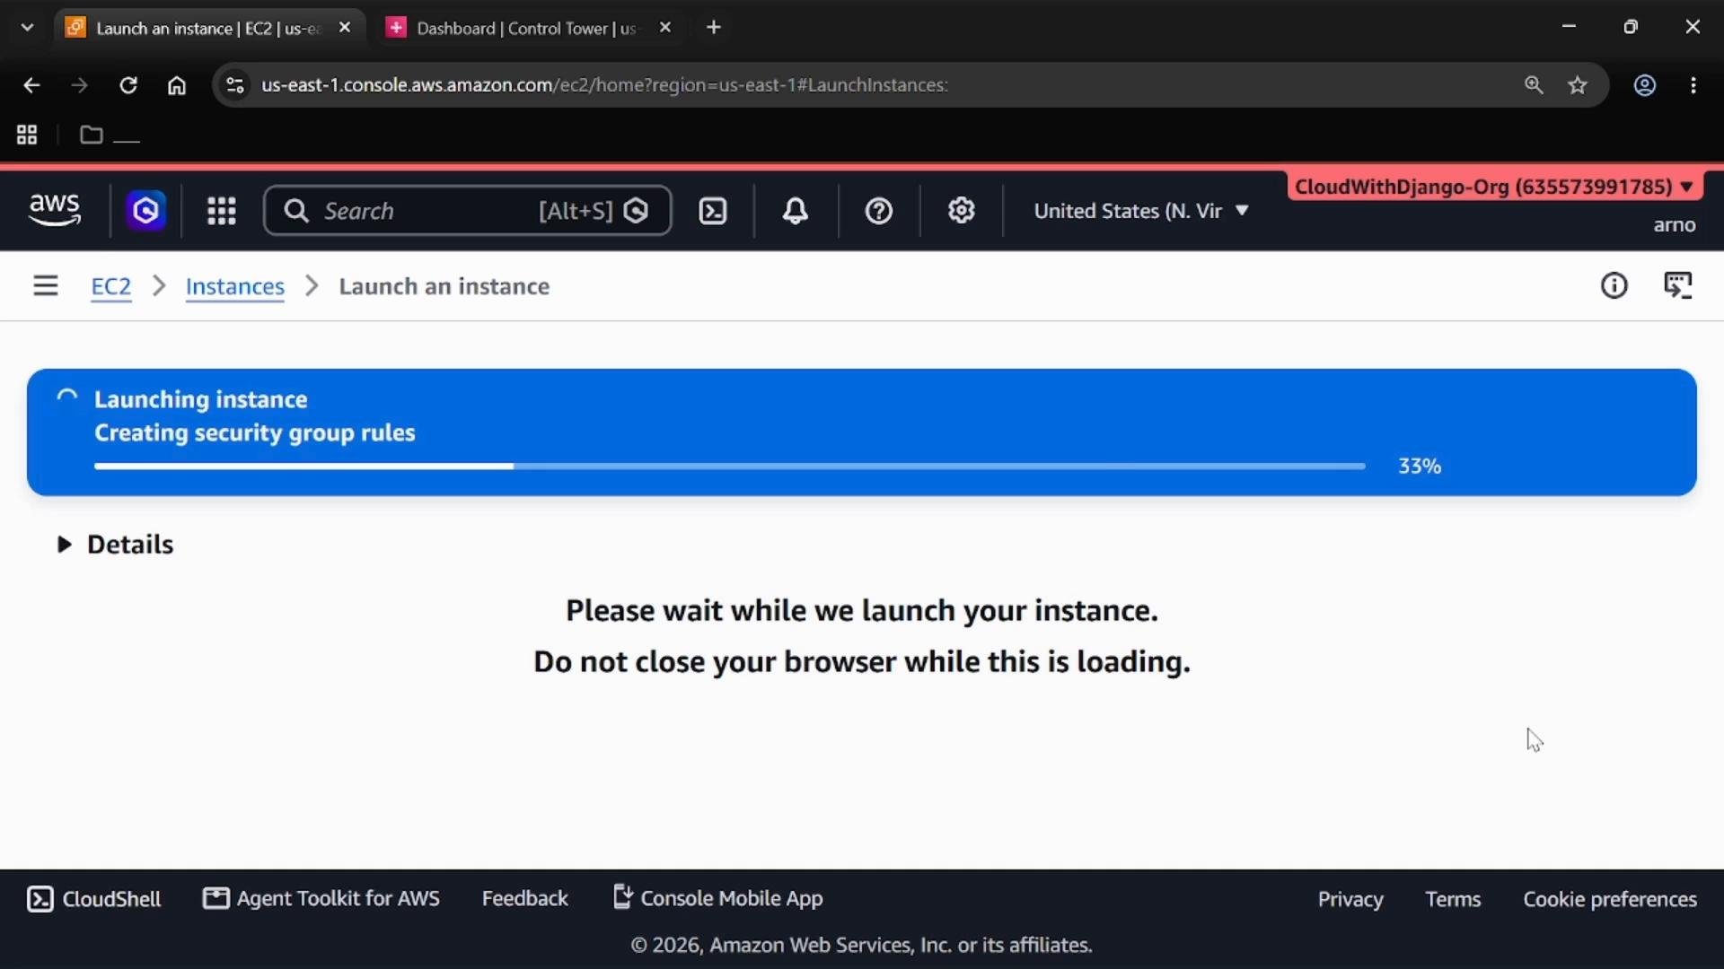The image size is (1724, 969).
Task: Go to Instances breadcrumb link
Action: click(x=235, y=286)
